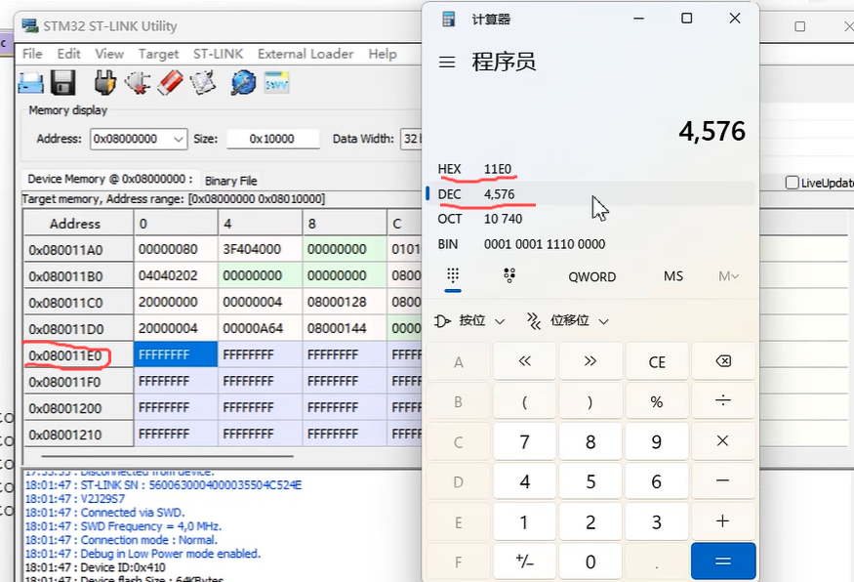Click address cell 0x080011E0

(78, 355)
